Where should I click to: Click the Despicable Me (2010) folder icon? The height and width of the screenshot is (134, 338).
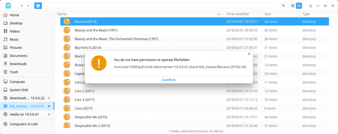pos(67,117)
